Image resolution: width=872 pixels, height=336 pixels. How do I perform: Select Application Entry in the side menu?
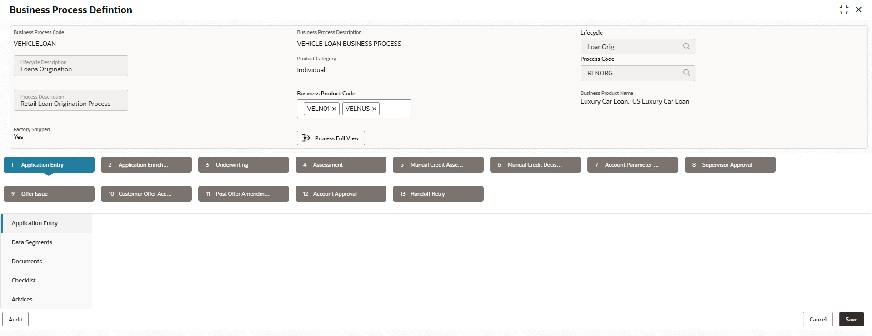[x=46, y=223]
